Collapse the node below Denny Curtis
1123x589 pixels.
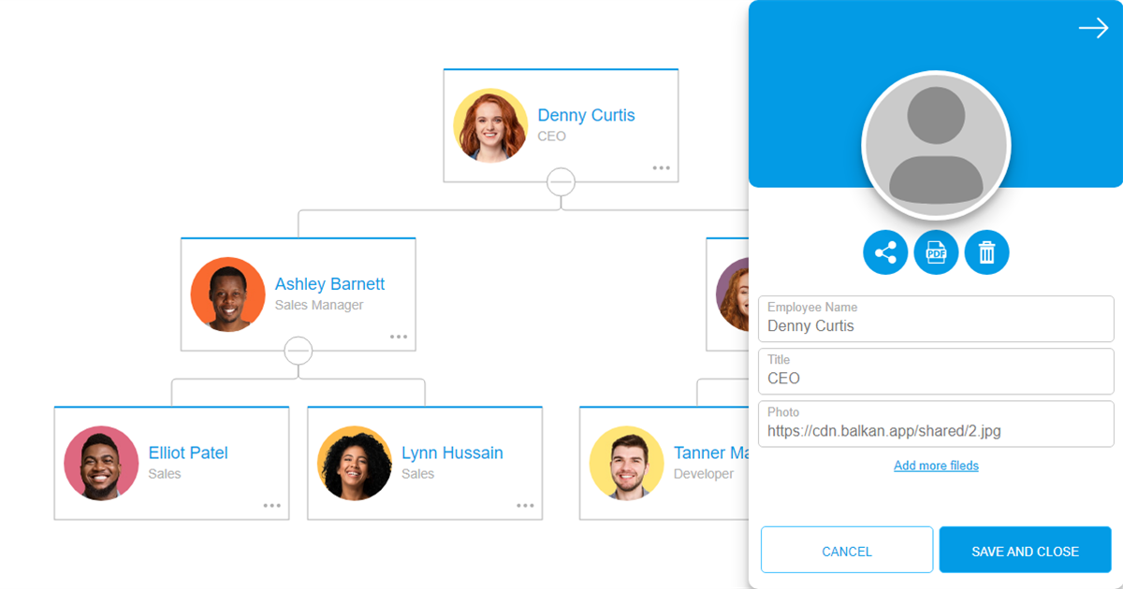coord(561,183)
